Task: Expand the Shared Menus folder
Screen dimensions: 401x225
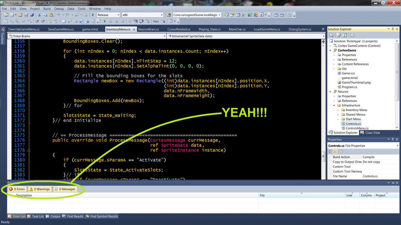Action: pos(338,115)
